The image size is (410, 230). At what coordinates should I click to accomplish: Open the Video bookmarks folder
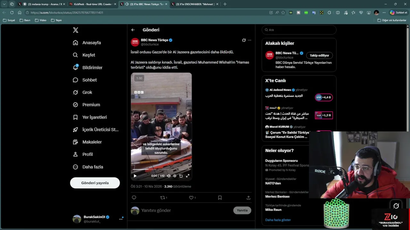pos(41,20)
